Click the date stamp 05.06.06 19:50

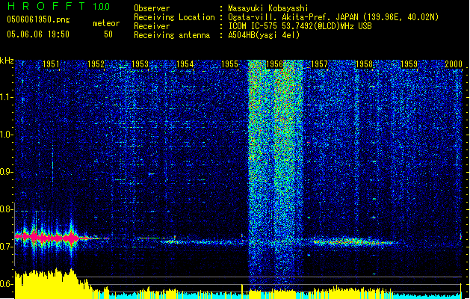pos(38,34)
